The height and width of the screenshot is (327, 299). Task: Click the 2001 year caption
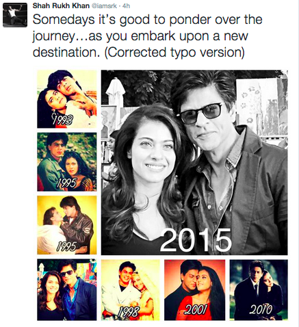point(196,310)
